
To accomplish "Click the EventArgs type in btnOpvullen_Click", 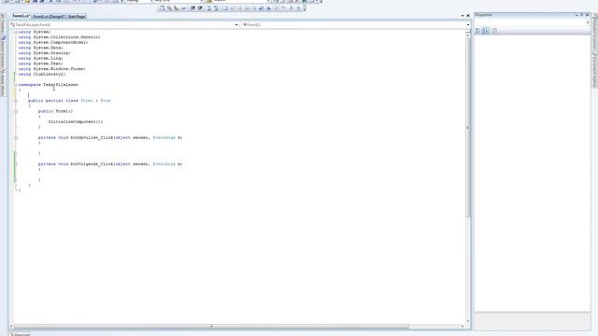I will (164, 138).
